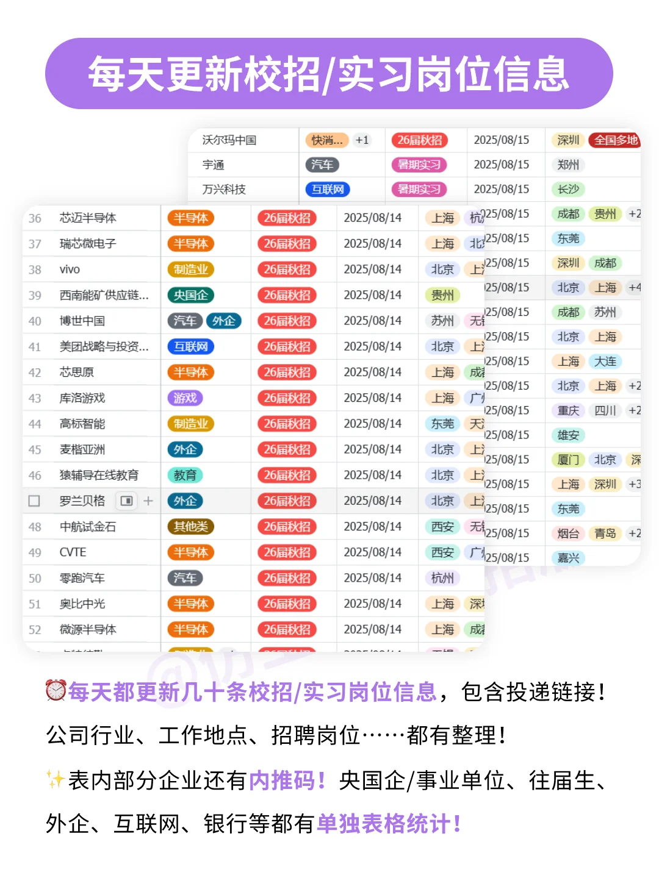Image resolution: width=659 pixels, height=878 pixels.
Task: Select the 高标智能 company cell
Action: click(x=82, y=424)
